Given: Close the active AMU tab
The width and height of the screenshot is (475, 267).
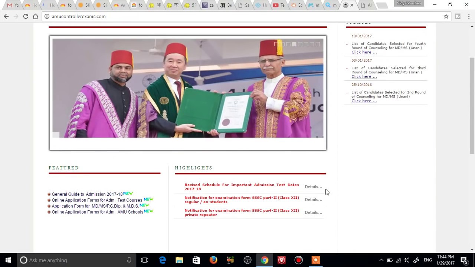Looking at the screenshot, I should [352, 5].
